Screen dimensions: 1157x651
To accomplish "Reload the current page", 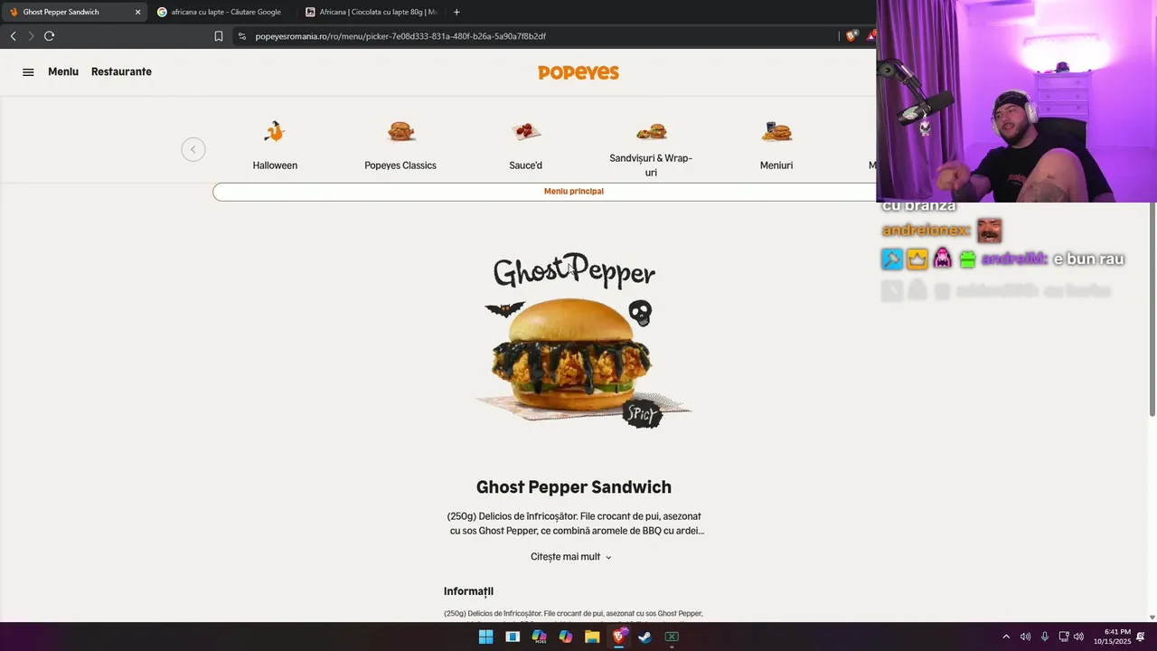I will (x=49, y=36).
